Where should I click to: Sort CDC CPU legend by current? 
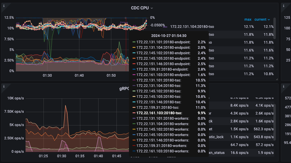[x=260, y=19]
